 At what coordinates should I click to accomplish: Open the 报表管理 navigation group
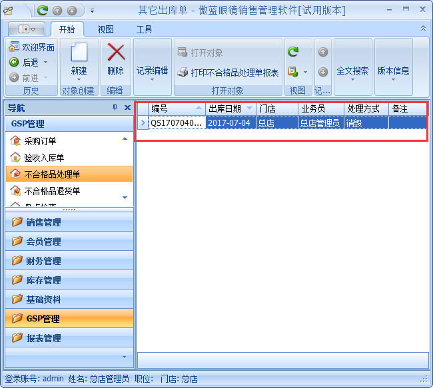(x=69, y=338)
